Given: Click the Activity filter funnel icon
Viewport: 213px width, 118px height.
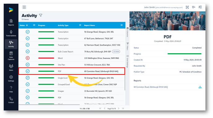Looking at the screenshot, I should pyautogui.click(x=41, y=15).
